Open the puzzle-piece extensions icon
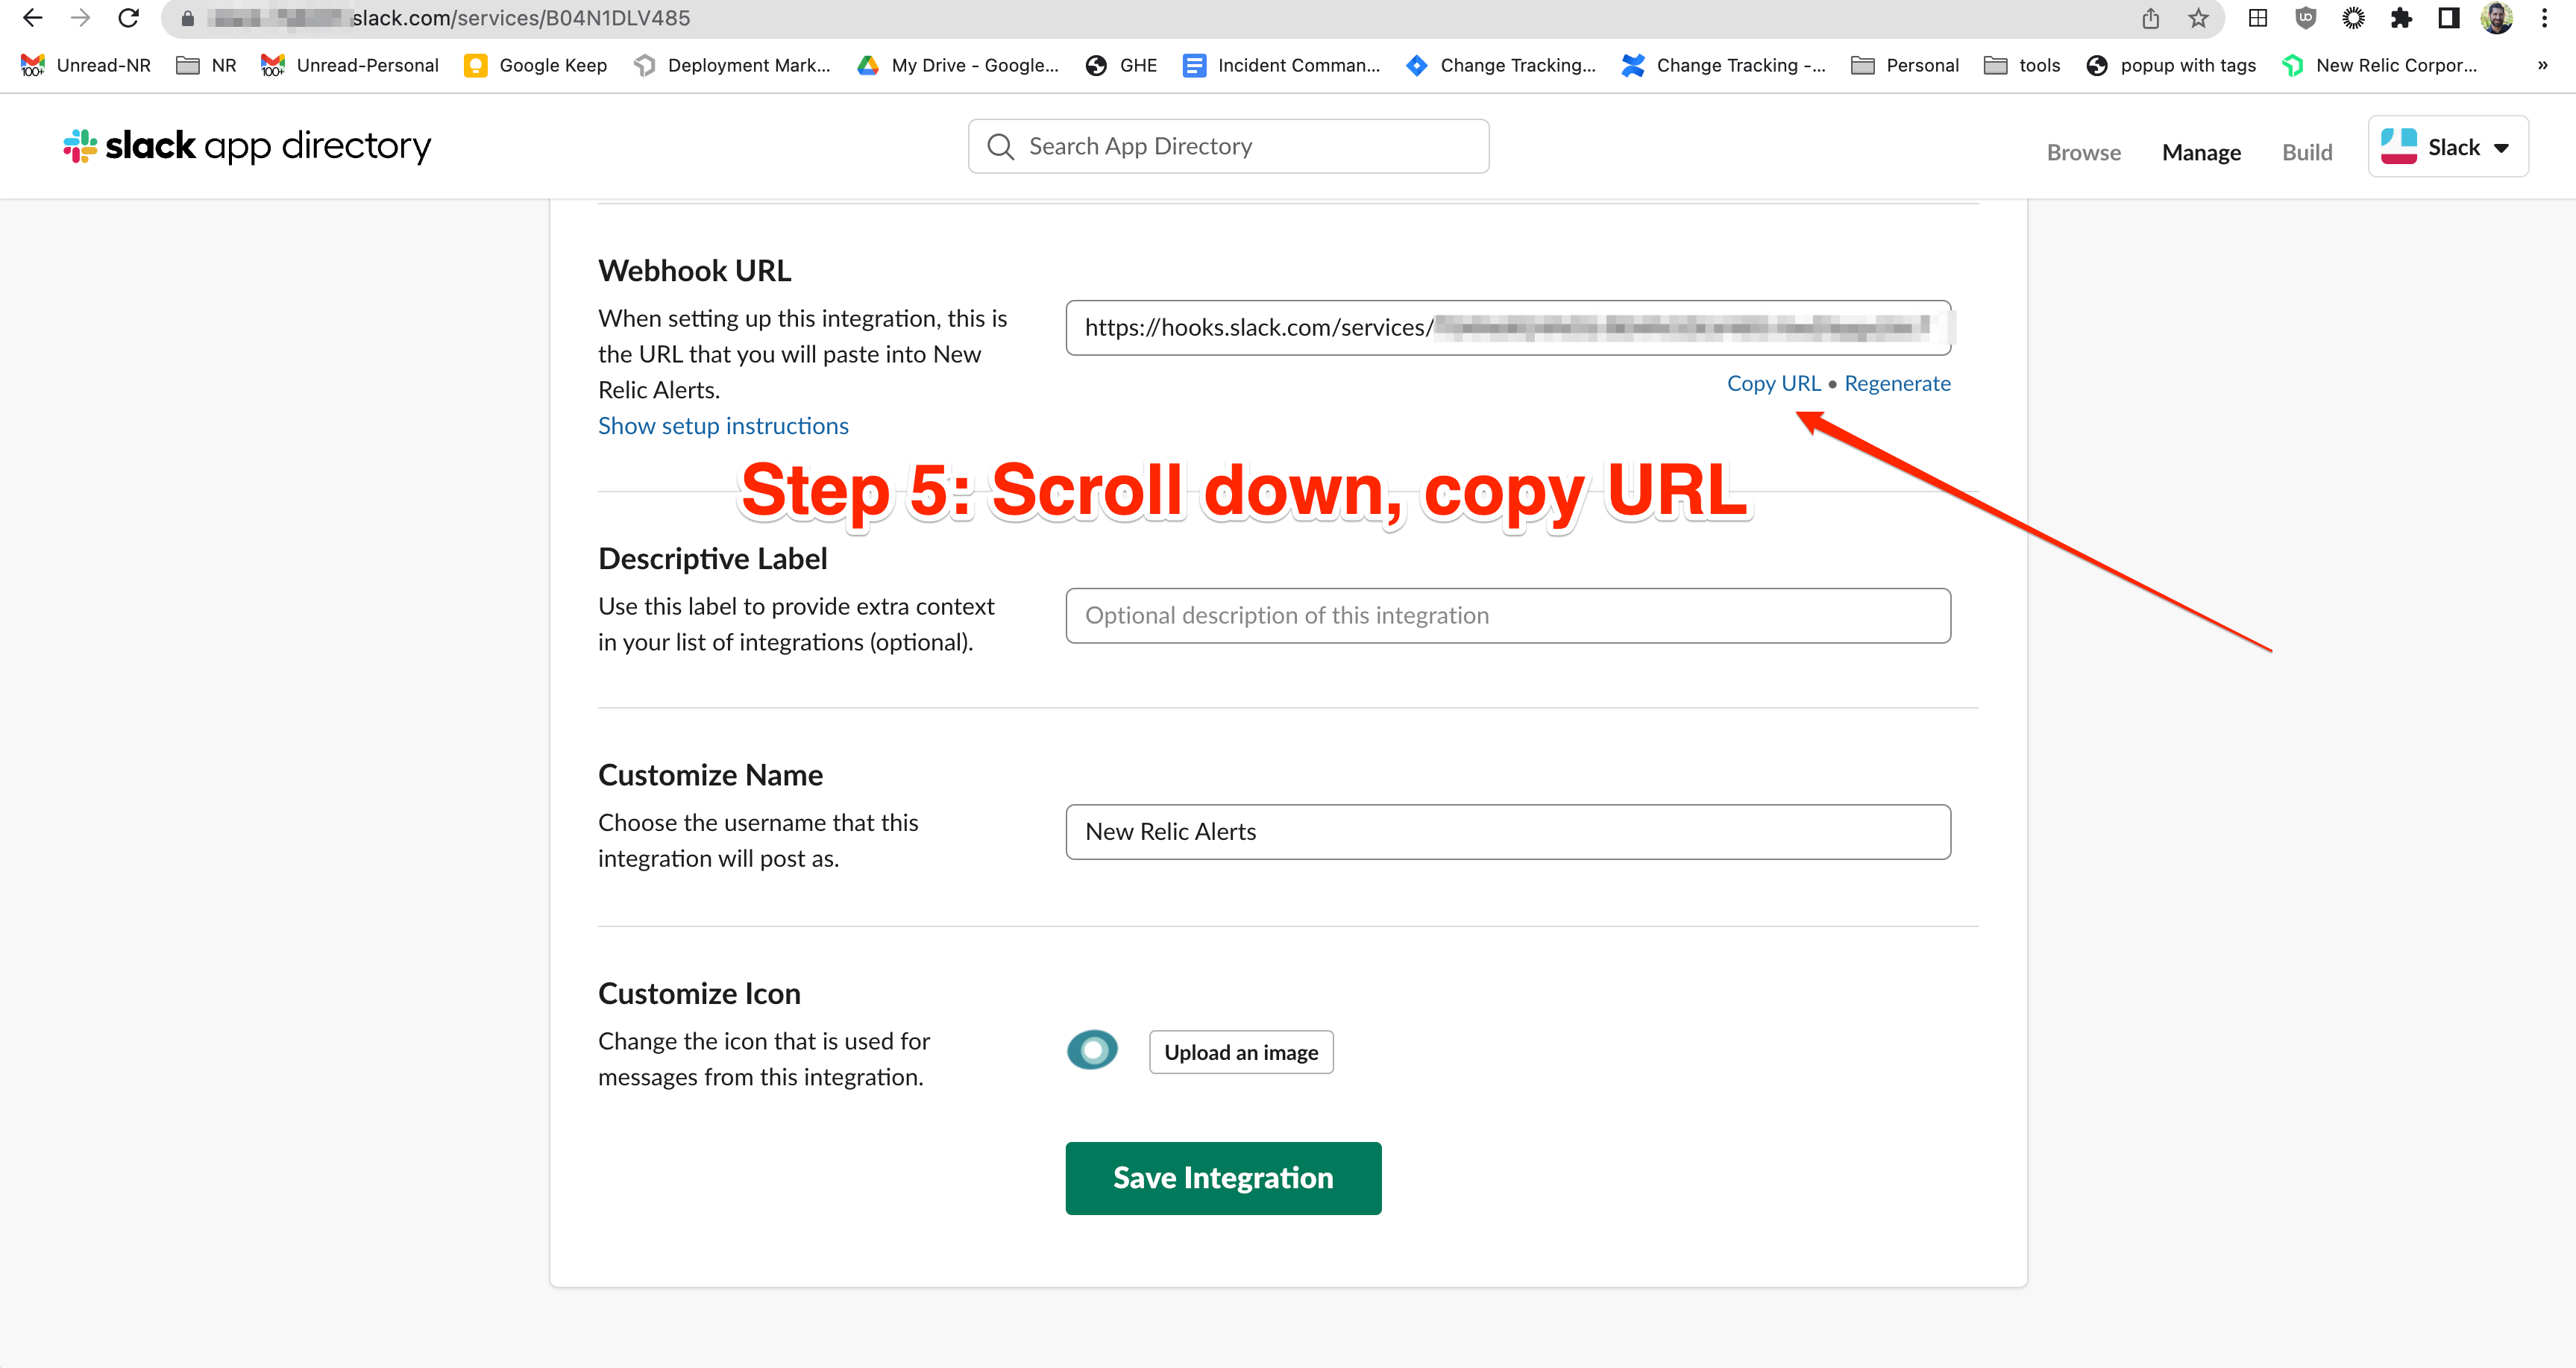Screen dimensions: 2576x1368 2401,18
